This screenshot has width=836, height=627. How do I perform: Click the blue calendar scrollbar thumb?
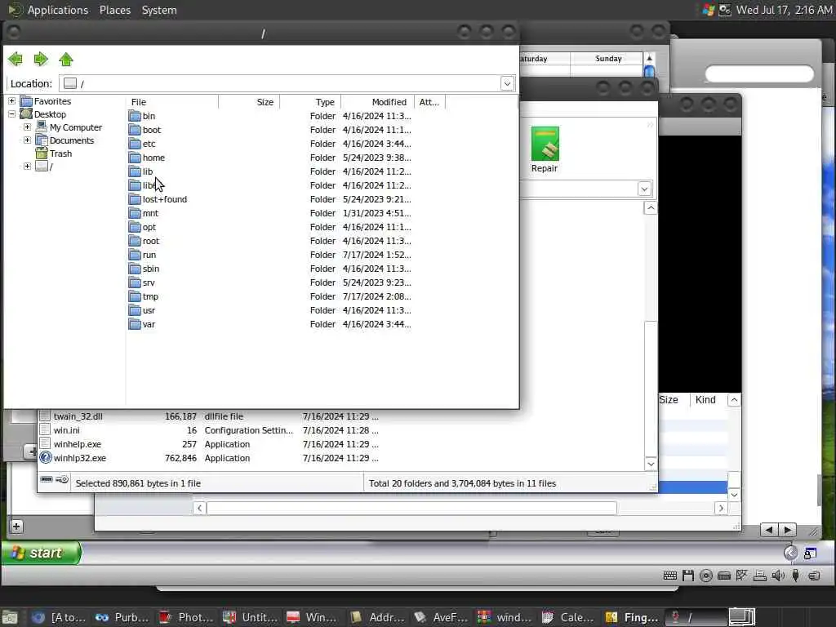coord(649,72)
